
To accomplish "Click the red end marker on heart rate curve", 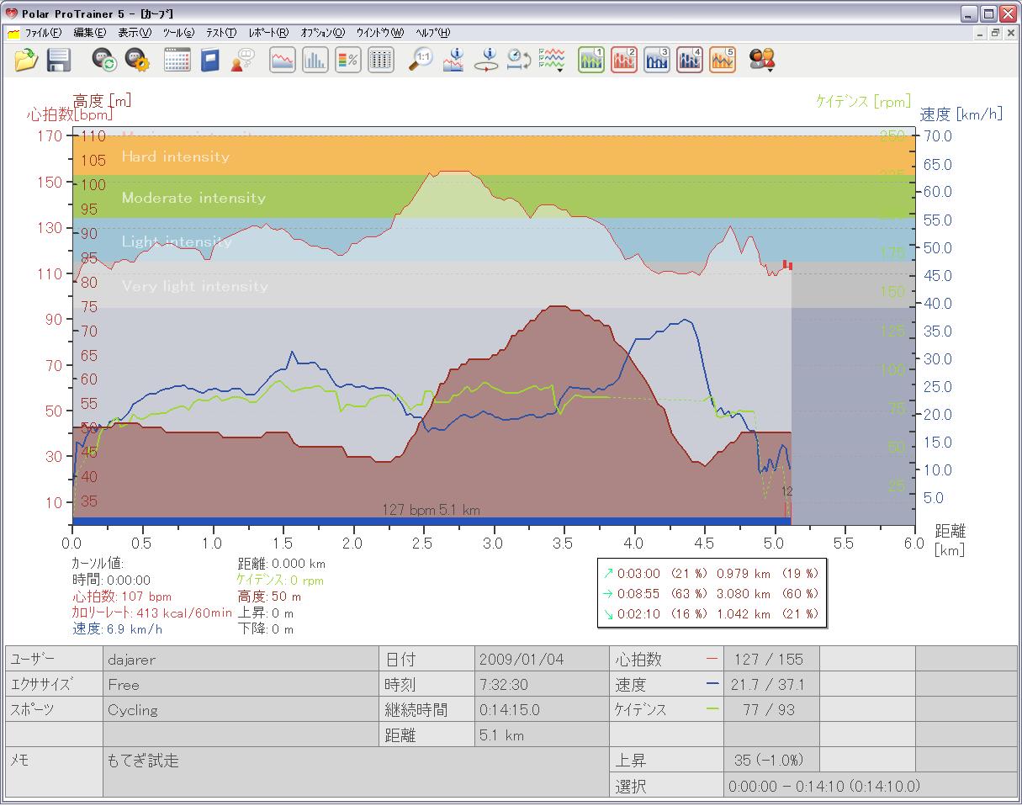I will [x=787, y=265].
